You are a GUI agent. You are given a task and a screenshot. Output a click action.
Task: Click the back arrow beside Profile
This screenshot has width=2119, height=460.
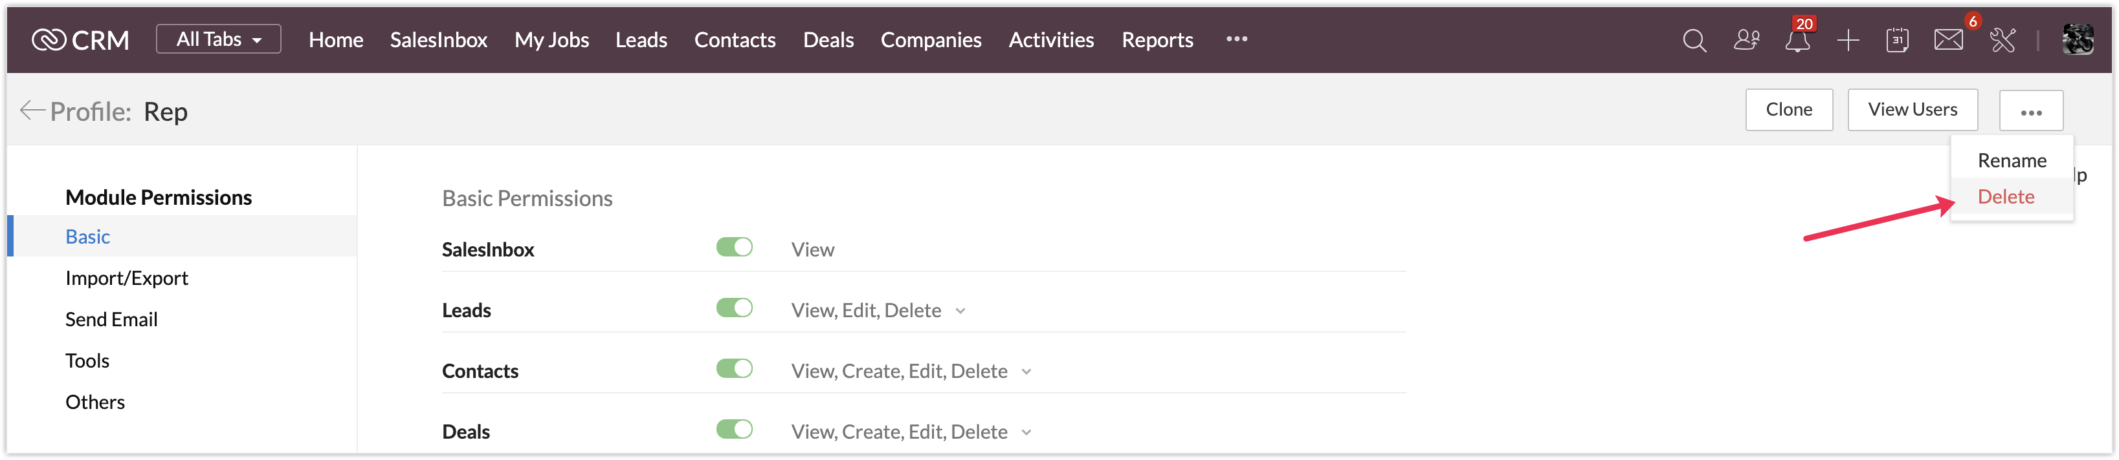coord(31,111)
